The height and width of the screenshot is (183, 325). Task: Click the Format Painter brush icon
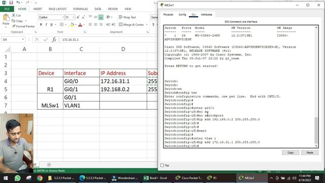click(14, 26)
